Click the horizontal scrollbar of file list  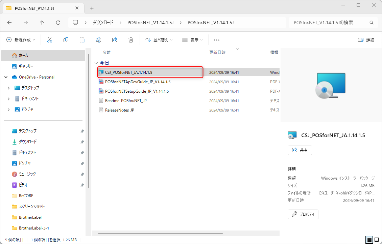160,233
